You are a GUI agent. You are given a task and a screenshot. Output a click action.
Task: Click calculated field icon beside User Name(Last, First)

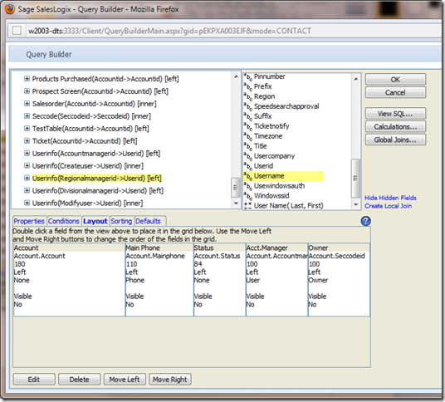coord(248,205)
